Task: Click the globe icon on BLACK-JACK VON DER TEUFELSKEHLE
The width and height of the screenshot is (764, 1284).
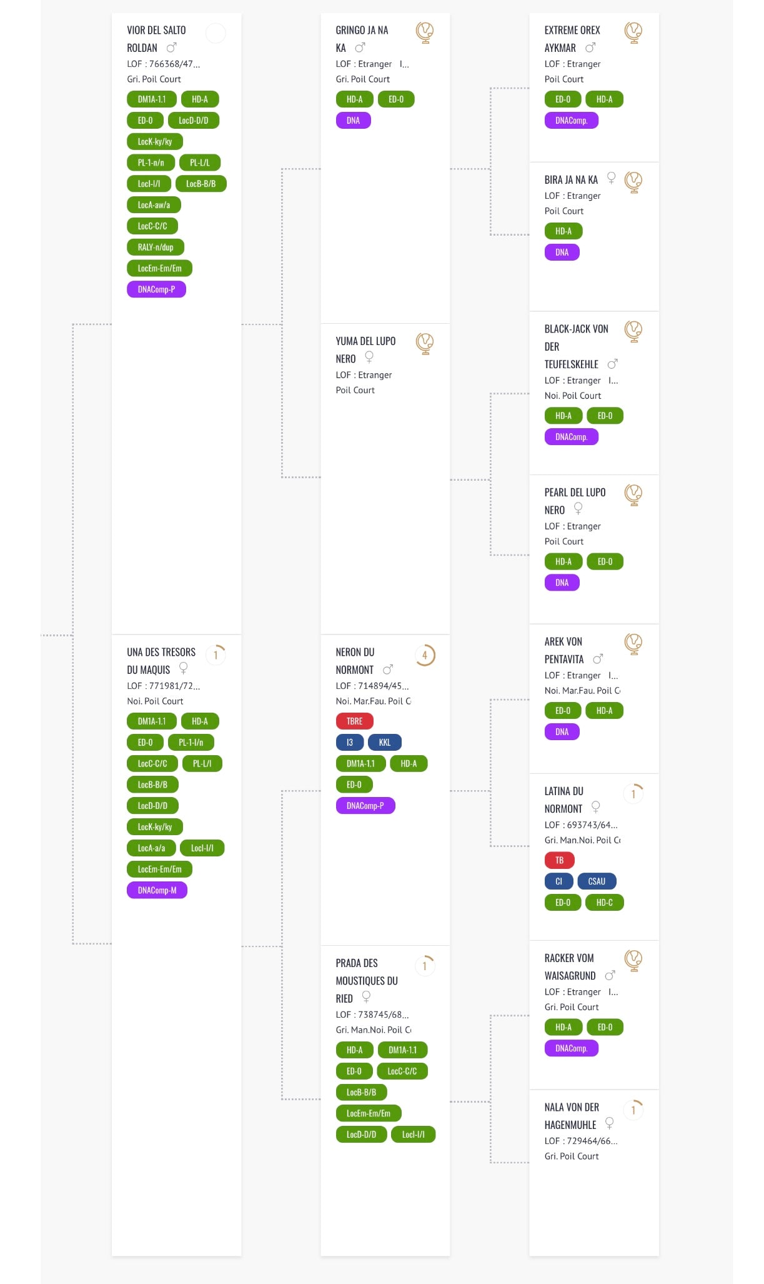Action: 633,331
